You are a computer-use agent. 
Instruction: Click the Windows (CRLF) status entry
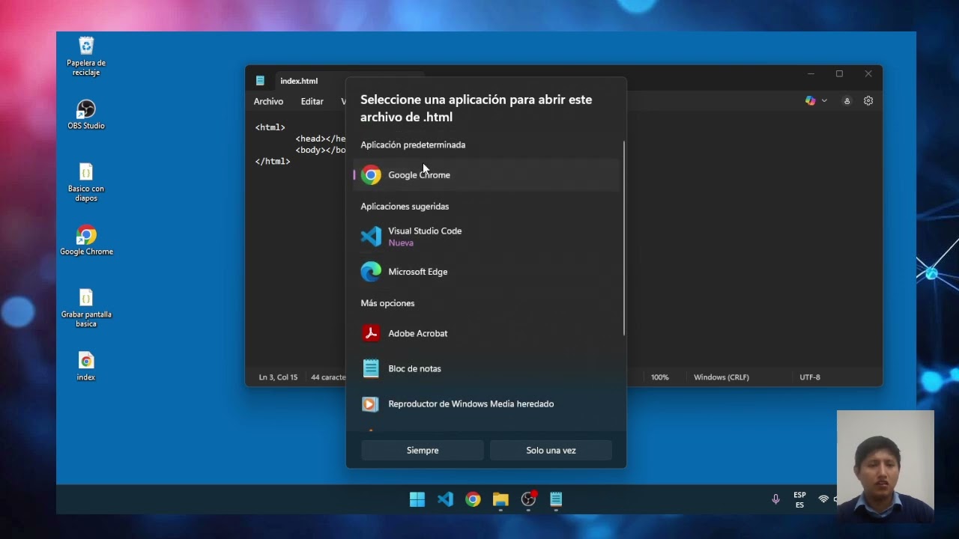tap(721, 377)
